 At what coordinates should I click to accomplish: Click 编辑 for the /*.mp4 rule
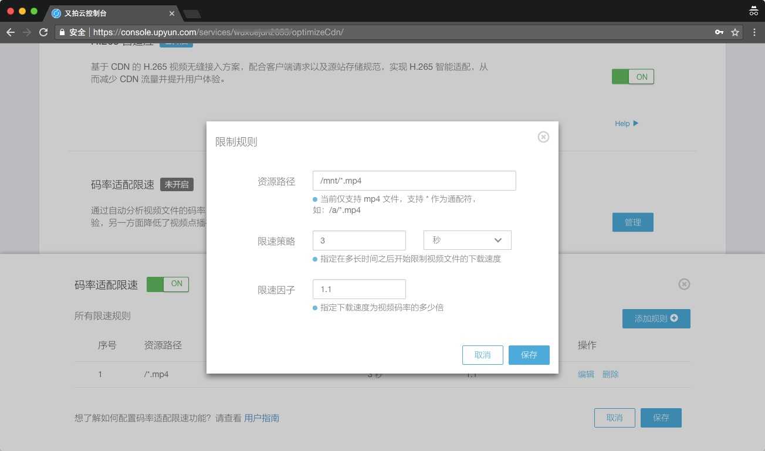pos(585,374)
